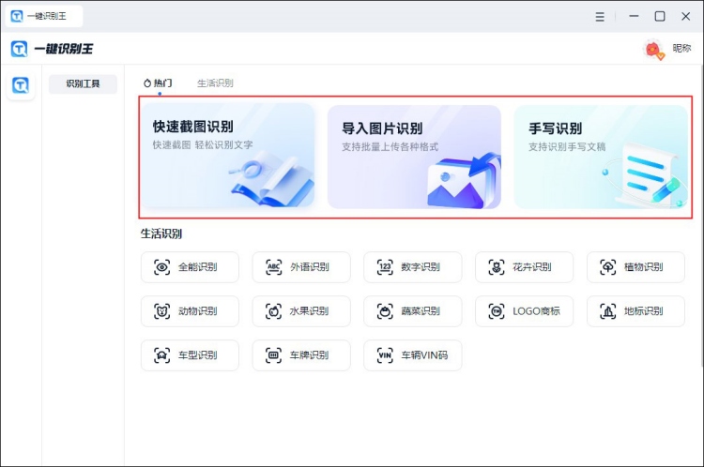The height and width of the screenshot is (467, 704).
Task: Click the 全能识别 eye scan icon
Action: [x=161, y=267]
